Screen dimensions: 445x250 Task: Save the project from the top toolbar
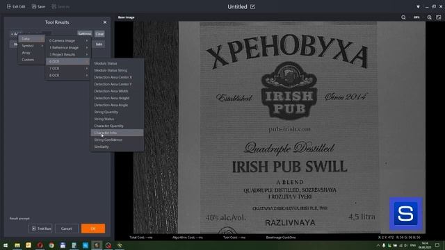tap(38, 6)
